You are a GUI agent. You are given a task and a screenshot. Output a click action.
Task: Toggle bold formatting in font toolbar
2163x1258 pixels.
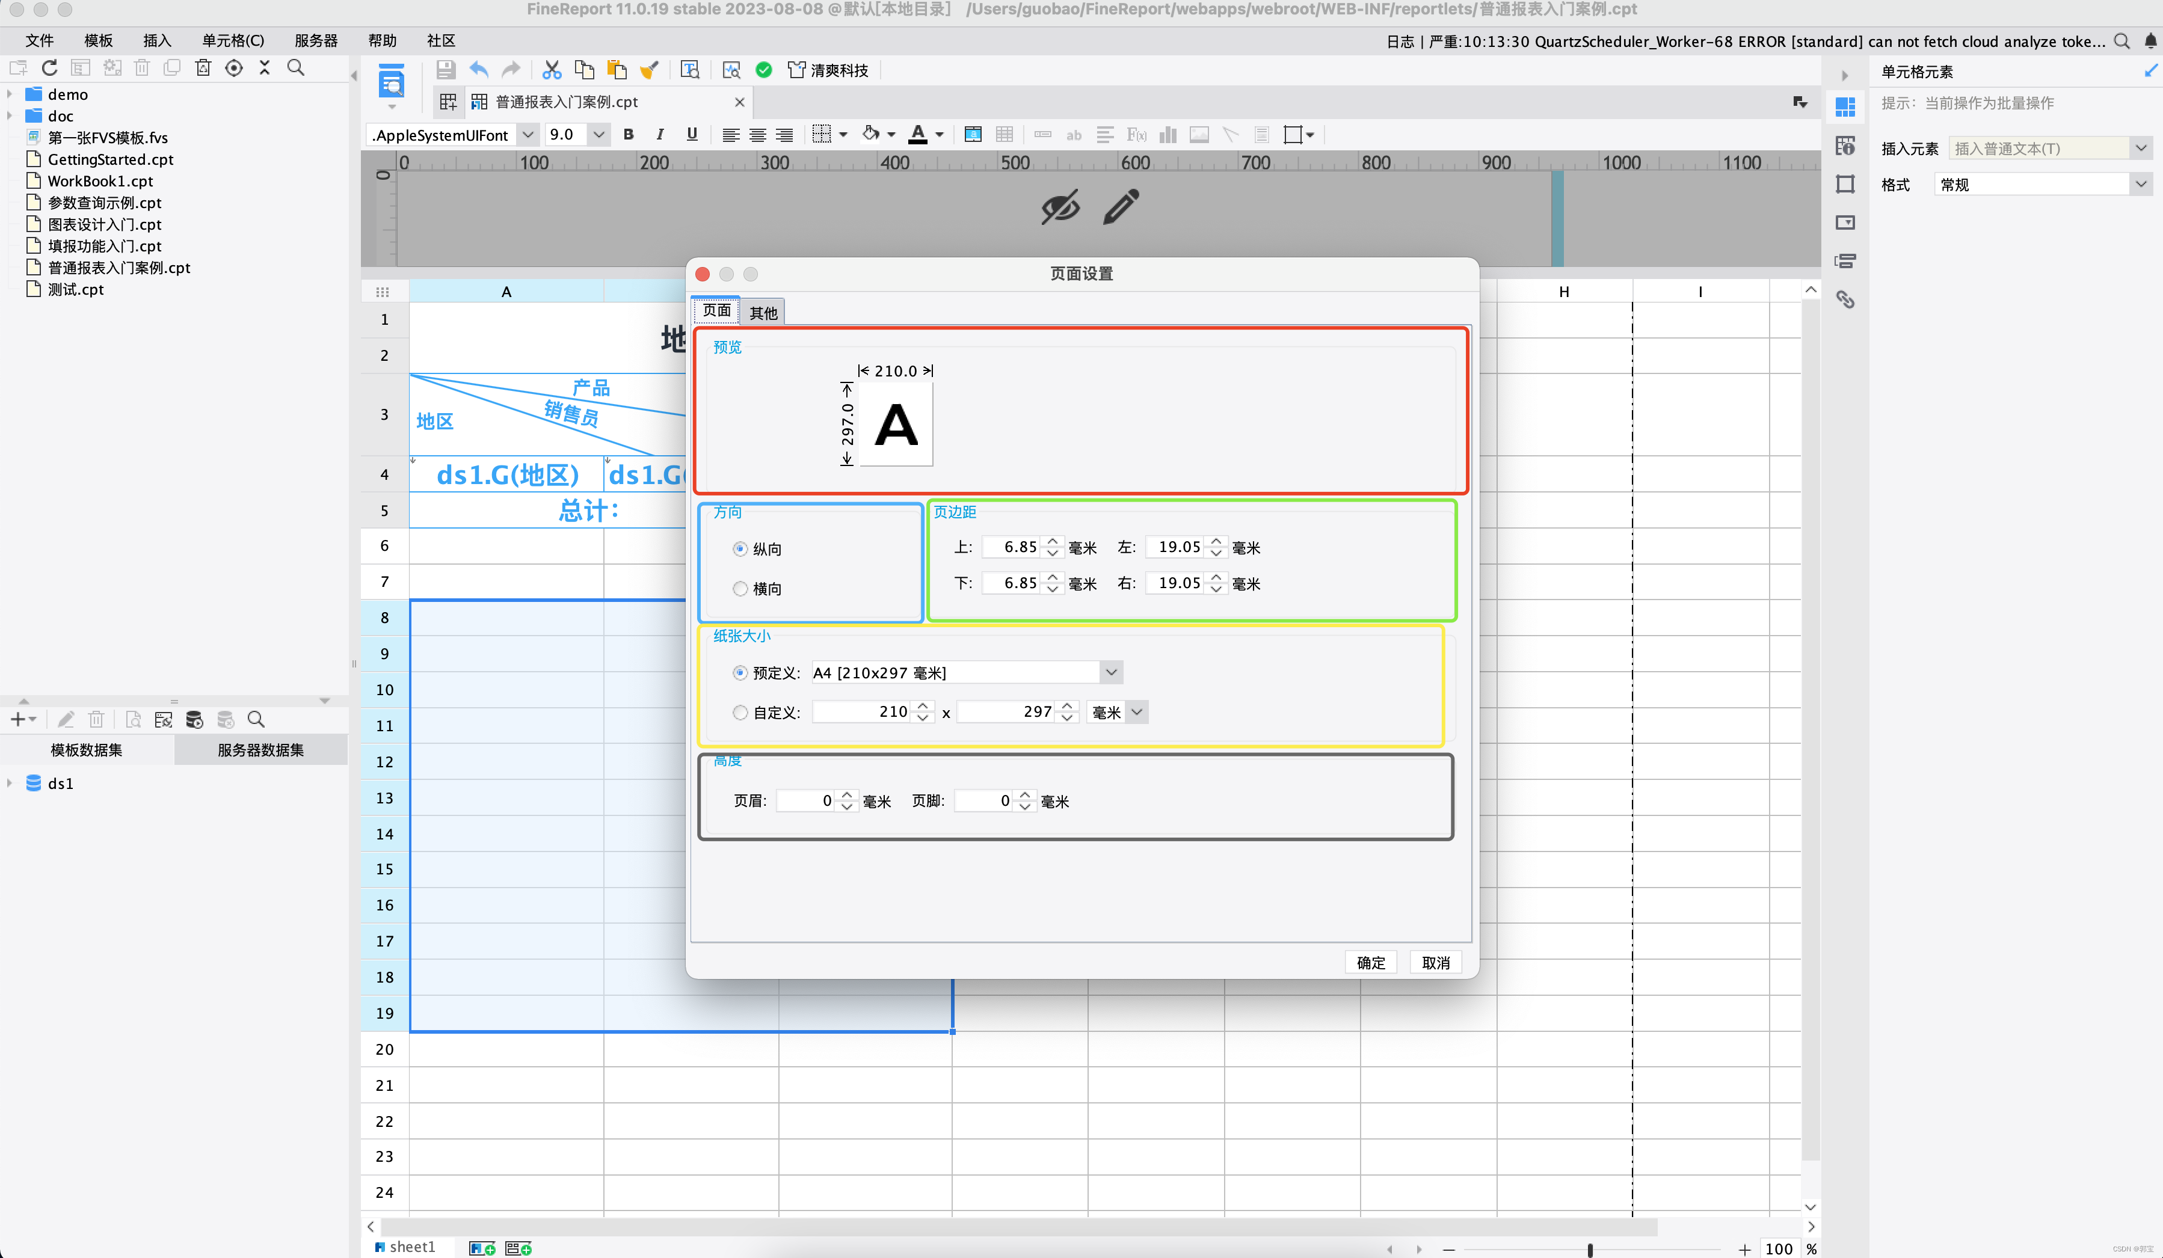629,135
